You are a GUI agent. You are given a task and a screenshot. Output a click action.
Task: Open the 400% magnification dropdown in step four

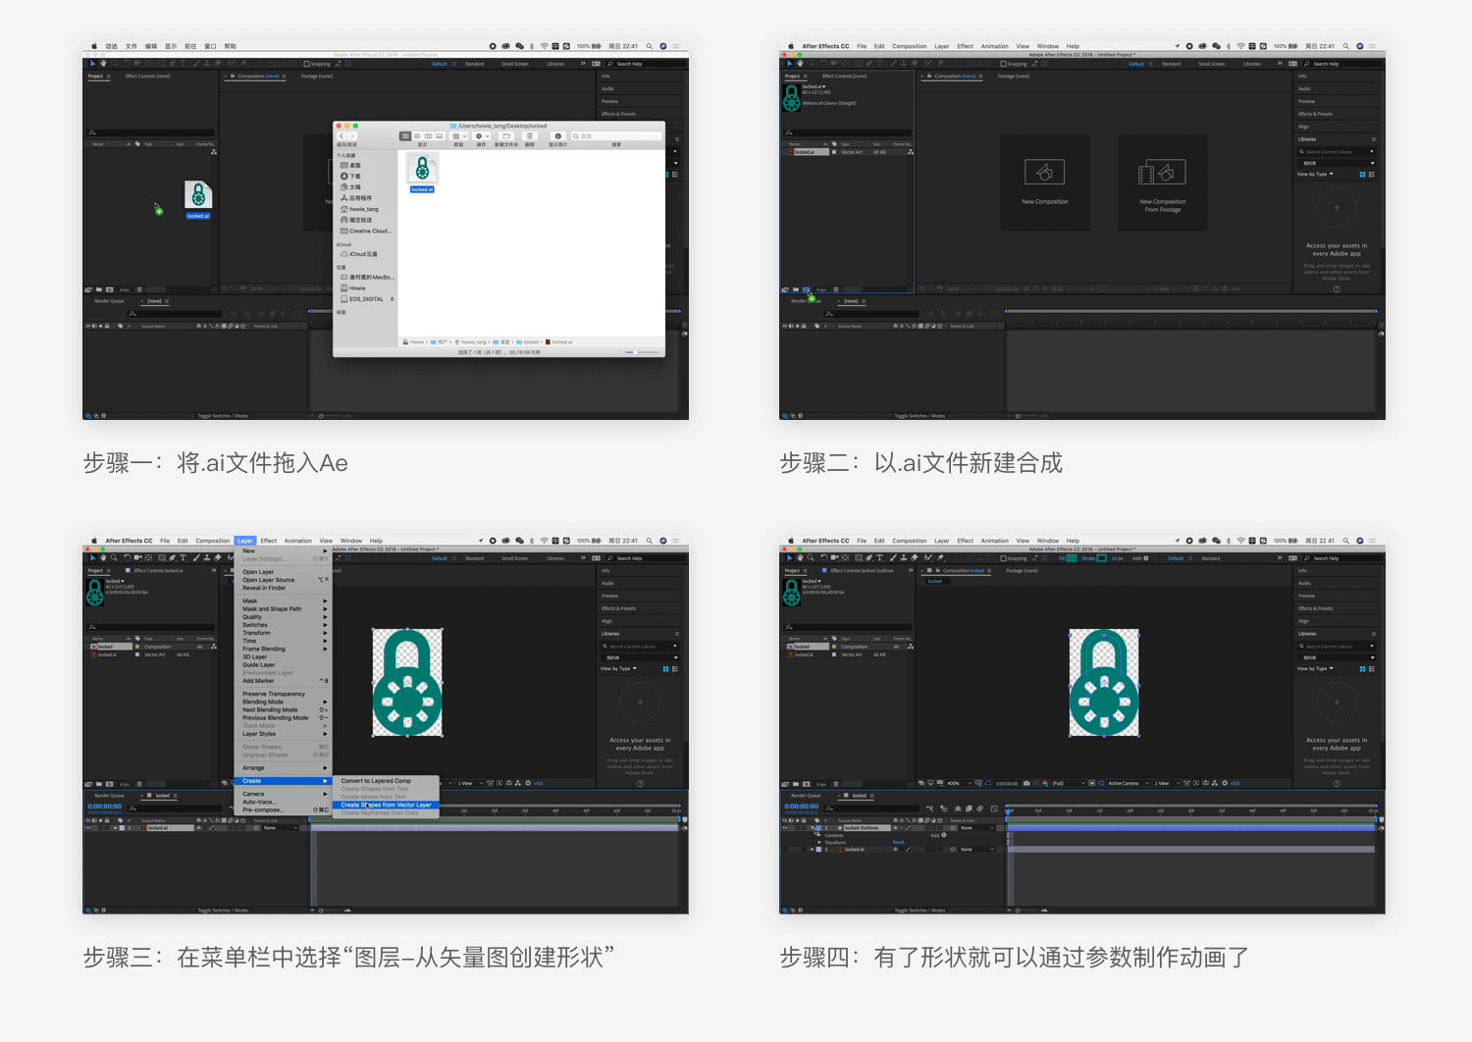[x=958, y=783]
